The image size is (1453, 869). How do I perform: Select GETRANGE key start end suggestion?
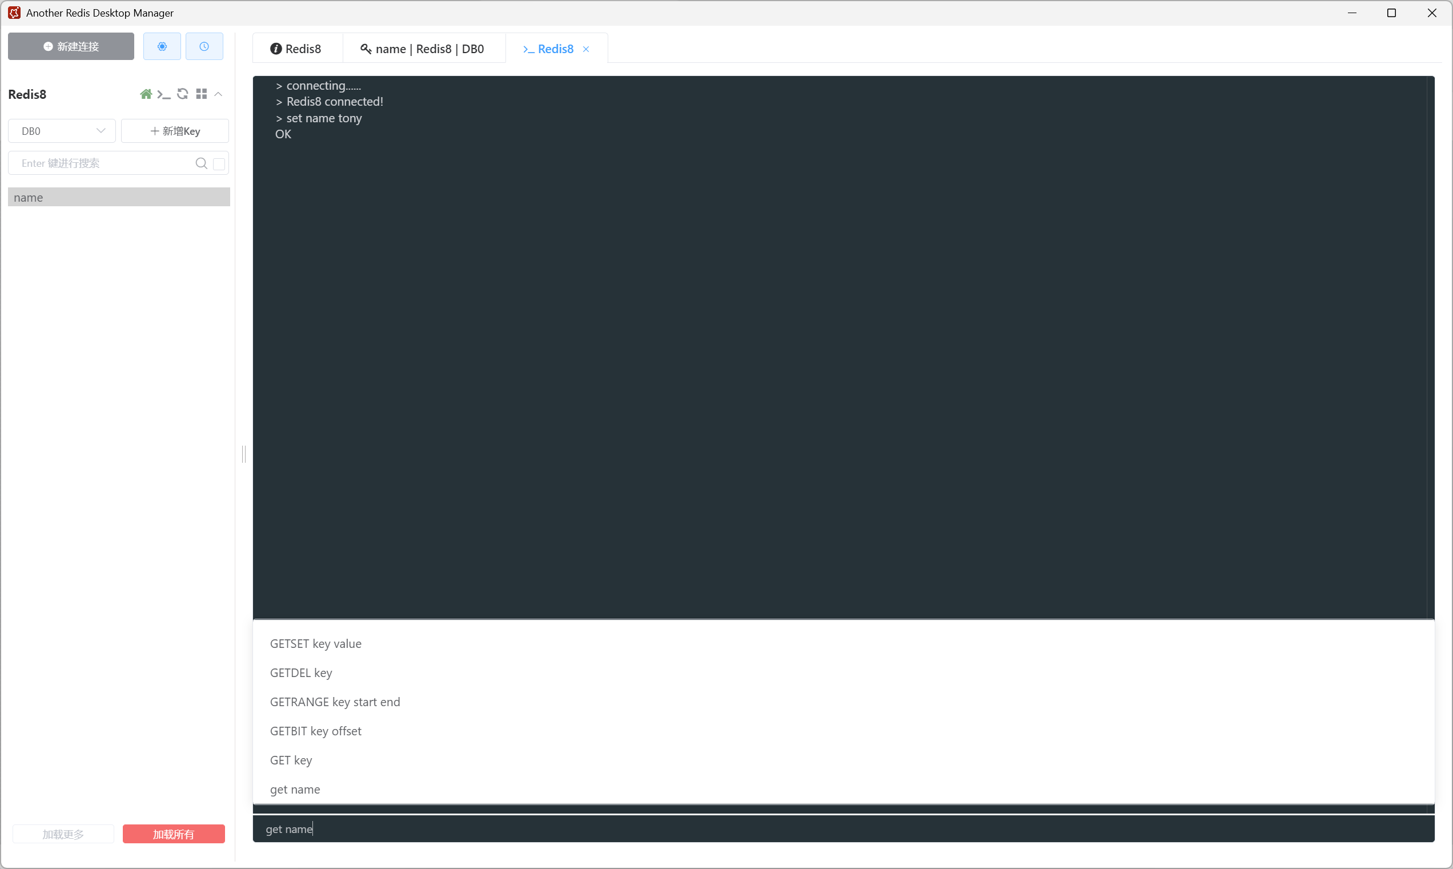tap(335, 702)
